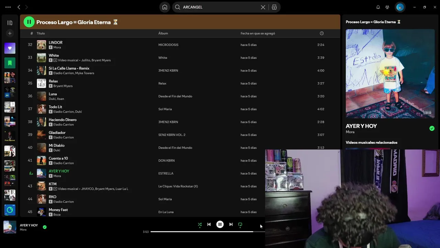The image size is (440, 248).
Task: Open AYER Y HOY title in right panel
Action: point(361,126)
